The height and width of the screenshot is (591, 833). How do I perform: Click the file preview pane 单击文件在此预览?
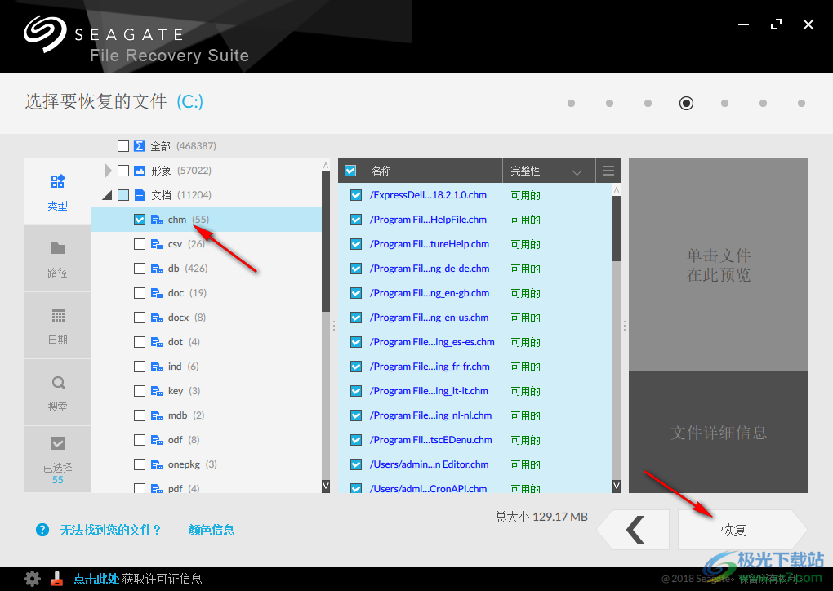click(x=718, y=264)
